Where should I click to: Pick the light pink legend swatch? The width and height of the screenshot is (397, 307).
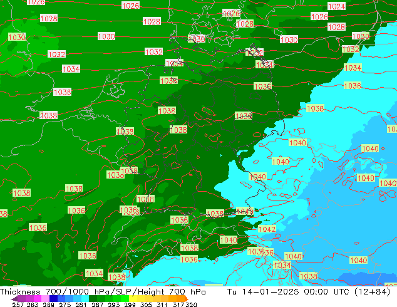tap(45, 299)
